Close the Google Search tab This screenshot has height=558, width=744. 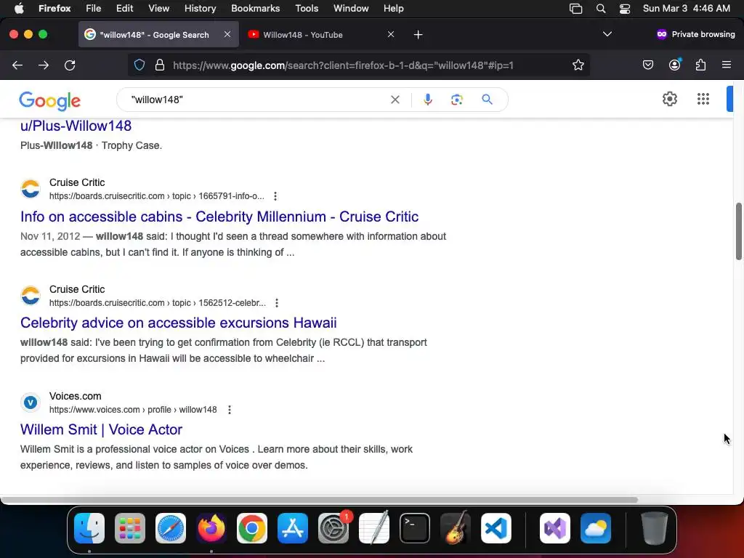(227, 34)
